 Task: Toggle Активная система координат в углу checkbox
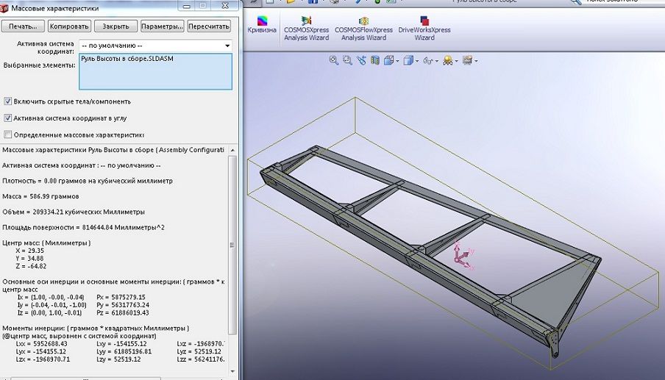(x=8, y=118)
